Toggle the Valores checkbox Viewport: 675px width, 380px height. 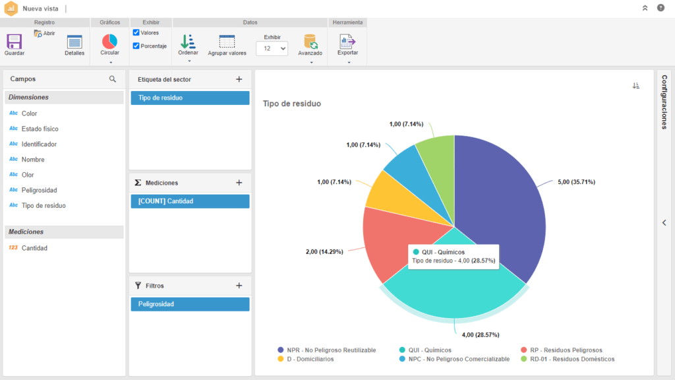pos(136,32)
